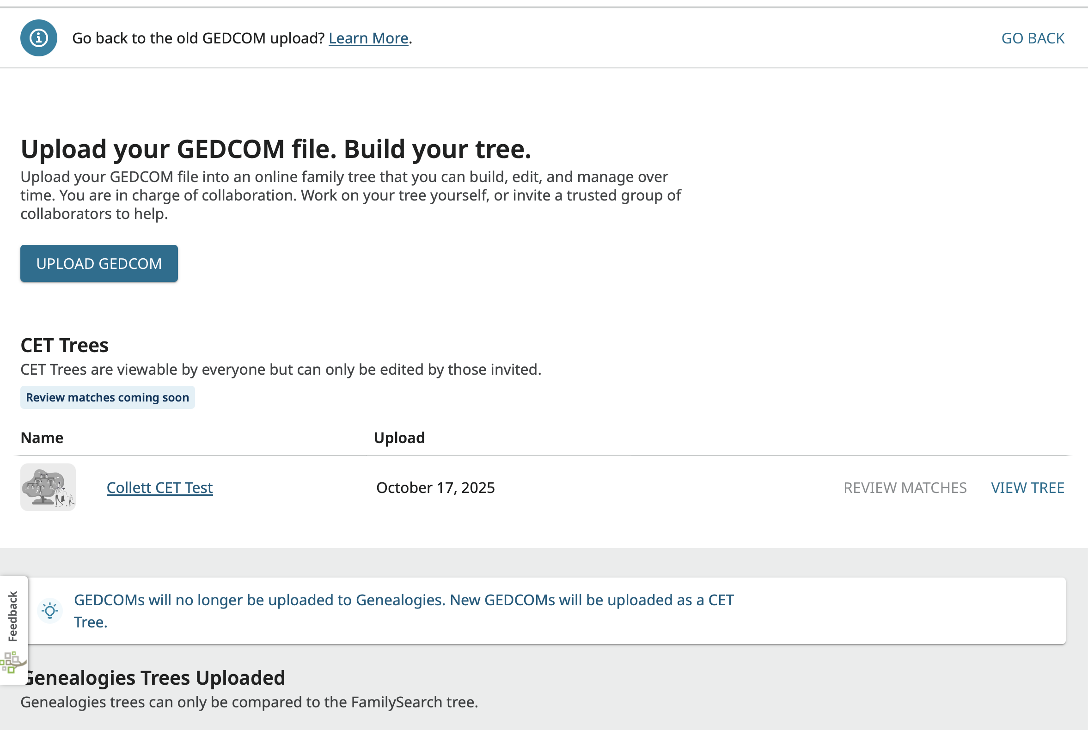Open the Collett CET Test link

pyautogui.click(x=159, y=487)
